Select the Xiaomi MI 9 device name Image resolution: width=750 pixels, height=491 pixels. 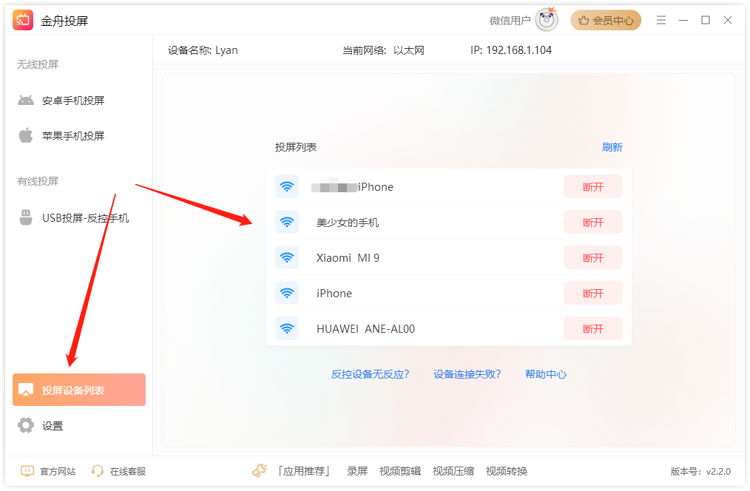point(348,258)
